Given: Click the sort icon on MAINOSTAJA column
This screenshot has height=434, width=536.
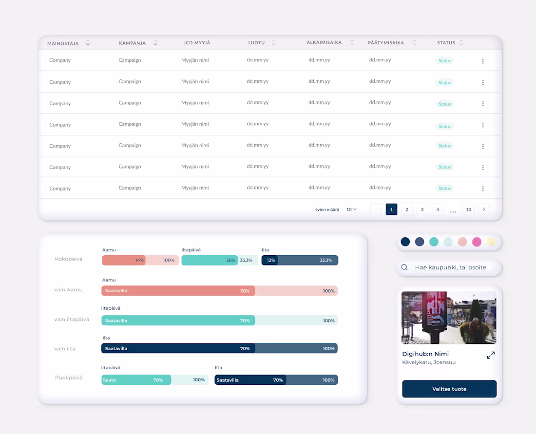Looking at the screenshot, I should coord(88,43).
